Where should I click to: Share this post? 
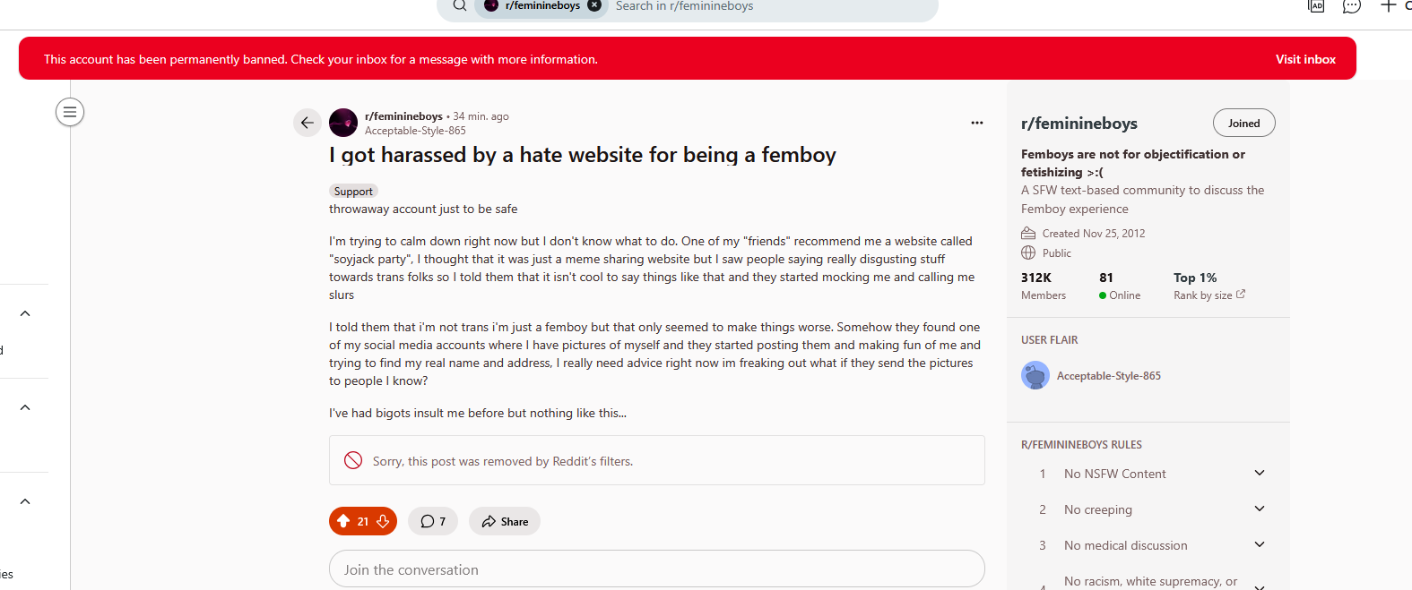(504, 521)
